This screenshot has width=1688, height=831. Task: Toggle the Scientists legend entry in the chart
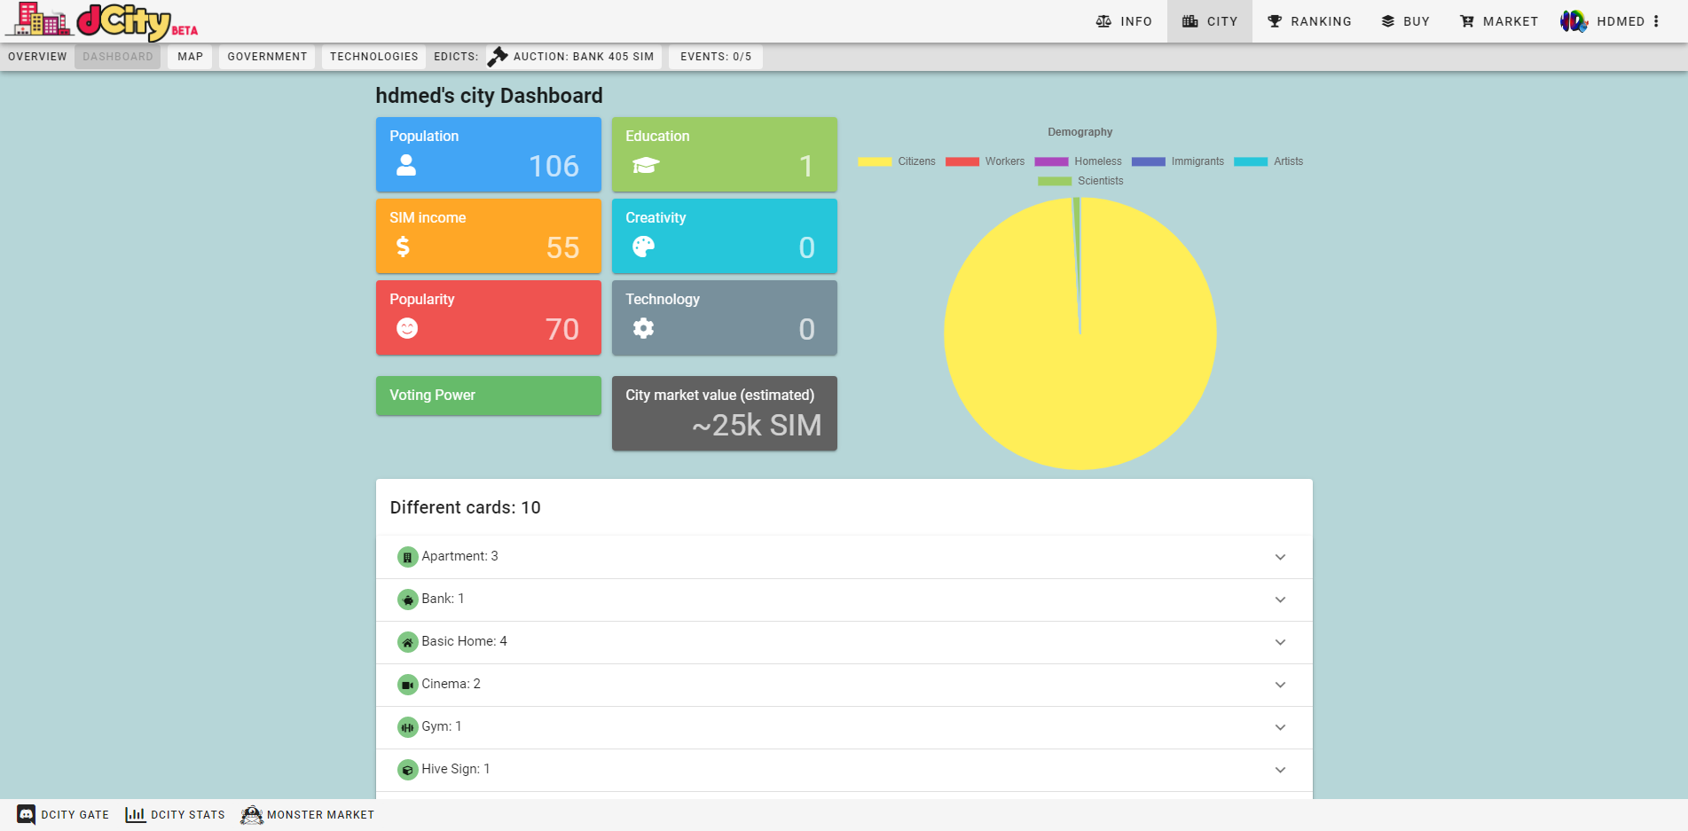tap(1080, 181)
